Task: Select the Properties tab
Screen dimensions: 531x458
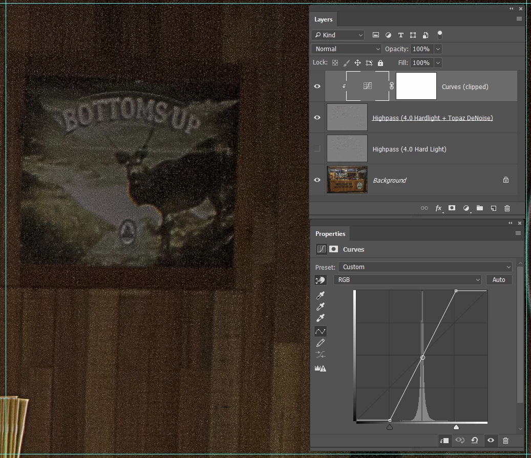Action: pyautogui.click(x=330, y=233)
